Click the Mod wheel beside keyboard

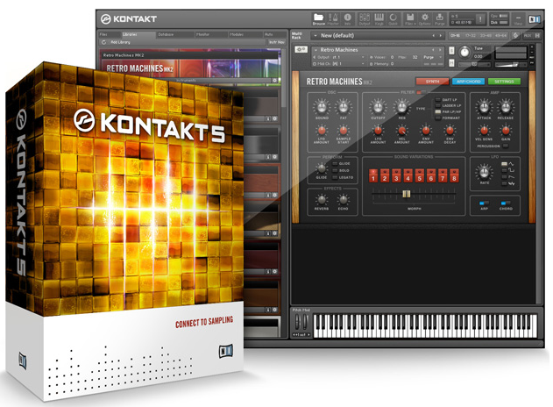[305, 322]
